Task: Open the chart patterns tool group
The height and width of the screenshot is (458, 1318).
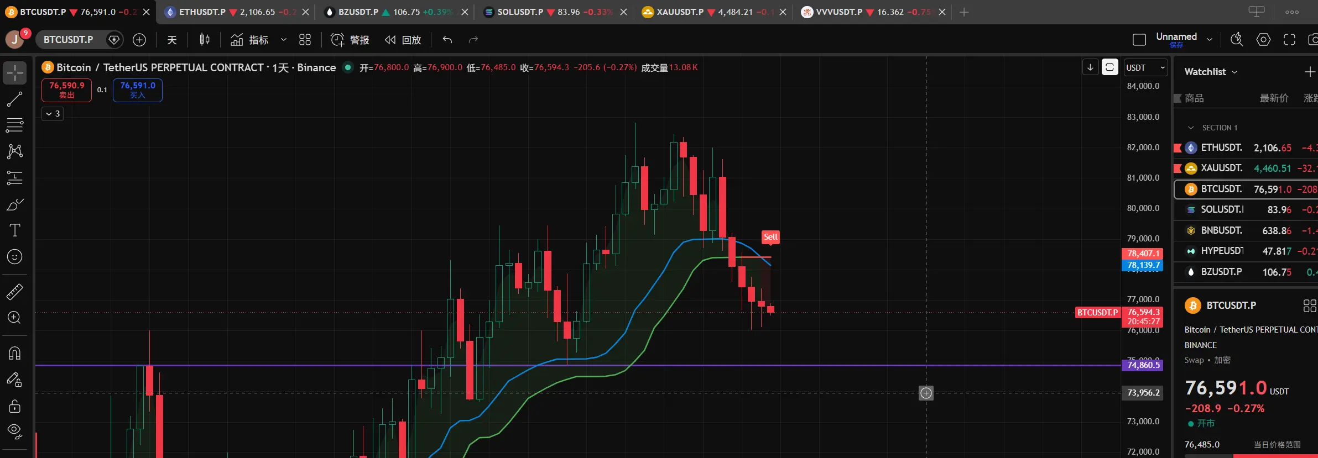Action: click(x=15, y=151)
